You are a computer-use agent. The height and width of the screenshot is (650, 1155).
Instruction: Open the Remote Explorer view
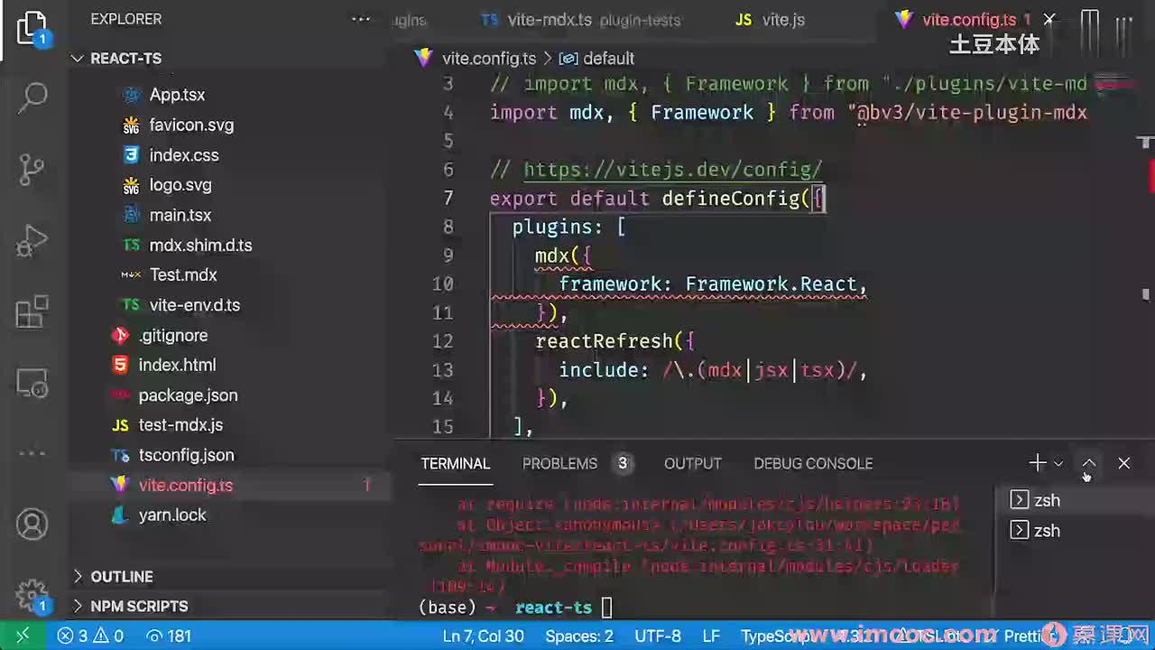pos(32,384)
